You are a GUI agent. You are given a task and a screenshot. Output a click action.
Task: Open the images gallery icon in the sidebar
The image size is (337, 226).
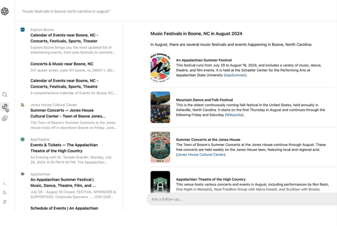(5, 118)
